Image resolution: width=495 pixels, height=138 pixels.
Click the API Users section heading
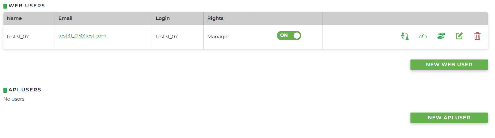tap(25, 90)
